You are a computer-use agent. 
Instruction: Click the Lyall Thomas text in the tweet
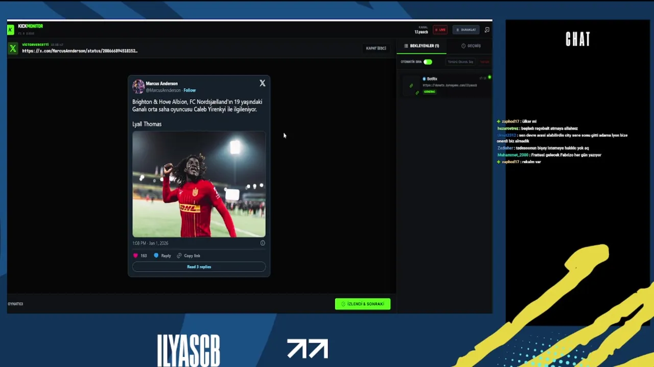point(147,124)
